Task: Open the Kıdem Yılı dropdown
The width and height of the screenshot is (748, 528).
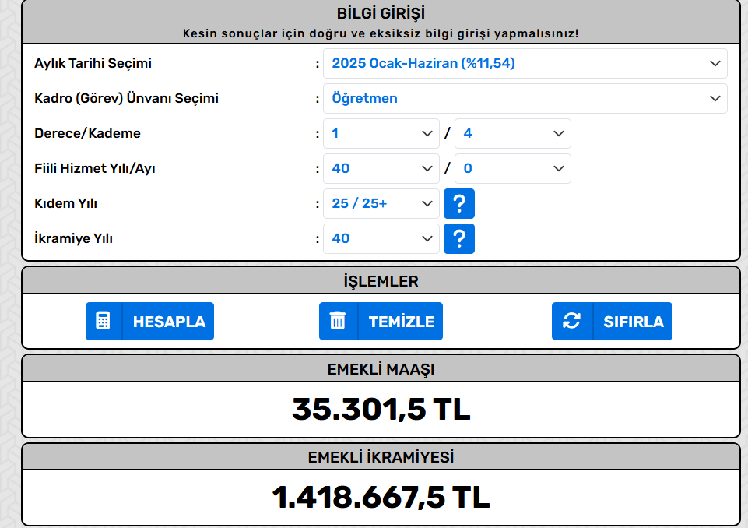Action: [x=381, y=203]
